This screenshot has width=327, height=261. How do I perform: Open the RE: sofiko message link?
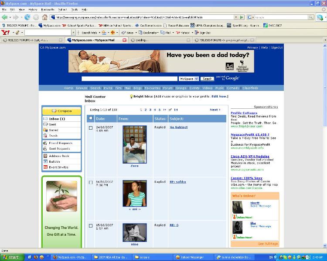178,182
